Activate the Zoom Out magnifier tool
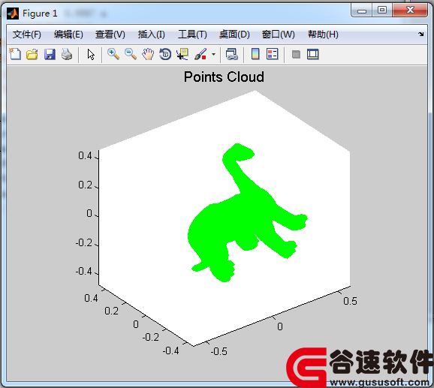 [131, 54]
